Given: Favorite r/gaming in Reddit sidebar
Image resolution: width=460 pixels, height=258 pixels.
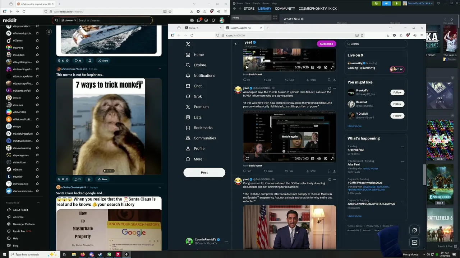Looking at the screenshot, I should click(x=37, y=48).
